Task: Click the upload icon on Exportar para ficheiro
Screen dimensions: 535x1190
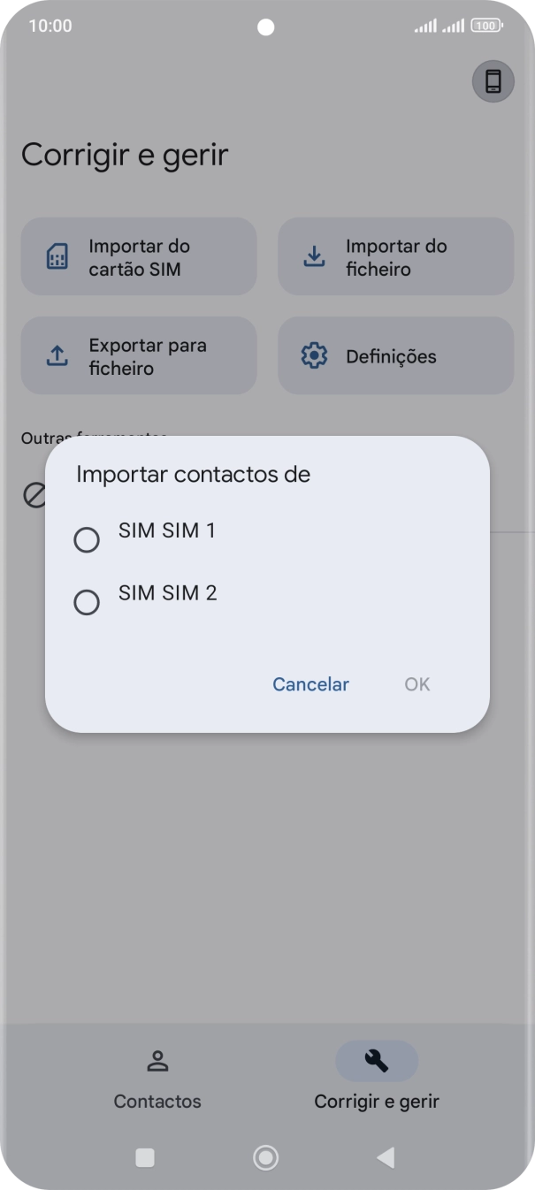Action: coord(56,355)
